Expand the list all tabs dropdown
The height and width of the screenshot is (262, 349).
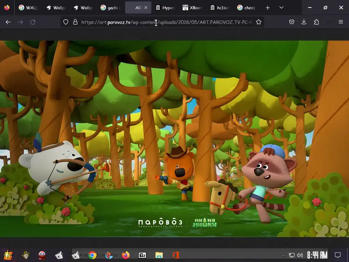281,8
